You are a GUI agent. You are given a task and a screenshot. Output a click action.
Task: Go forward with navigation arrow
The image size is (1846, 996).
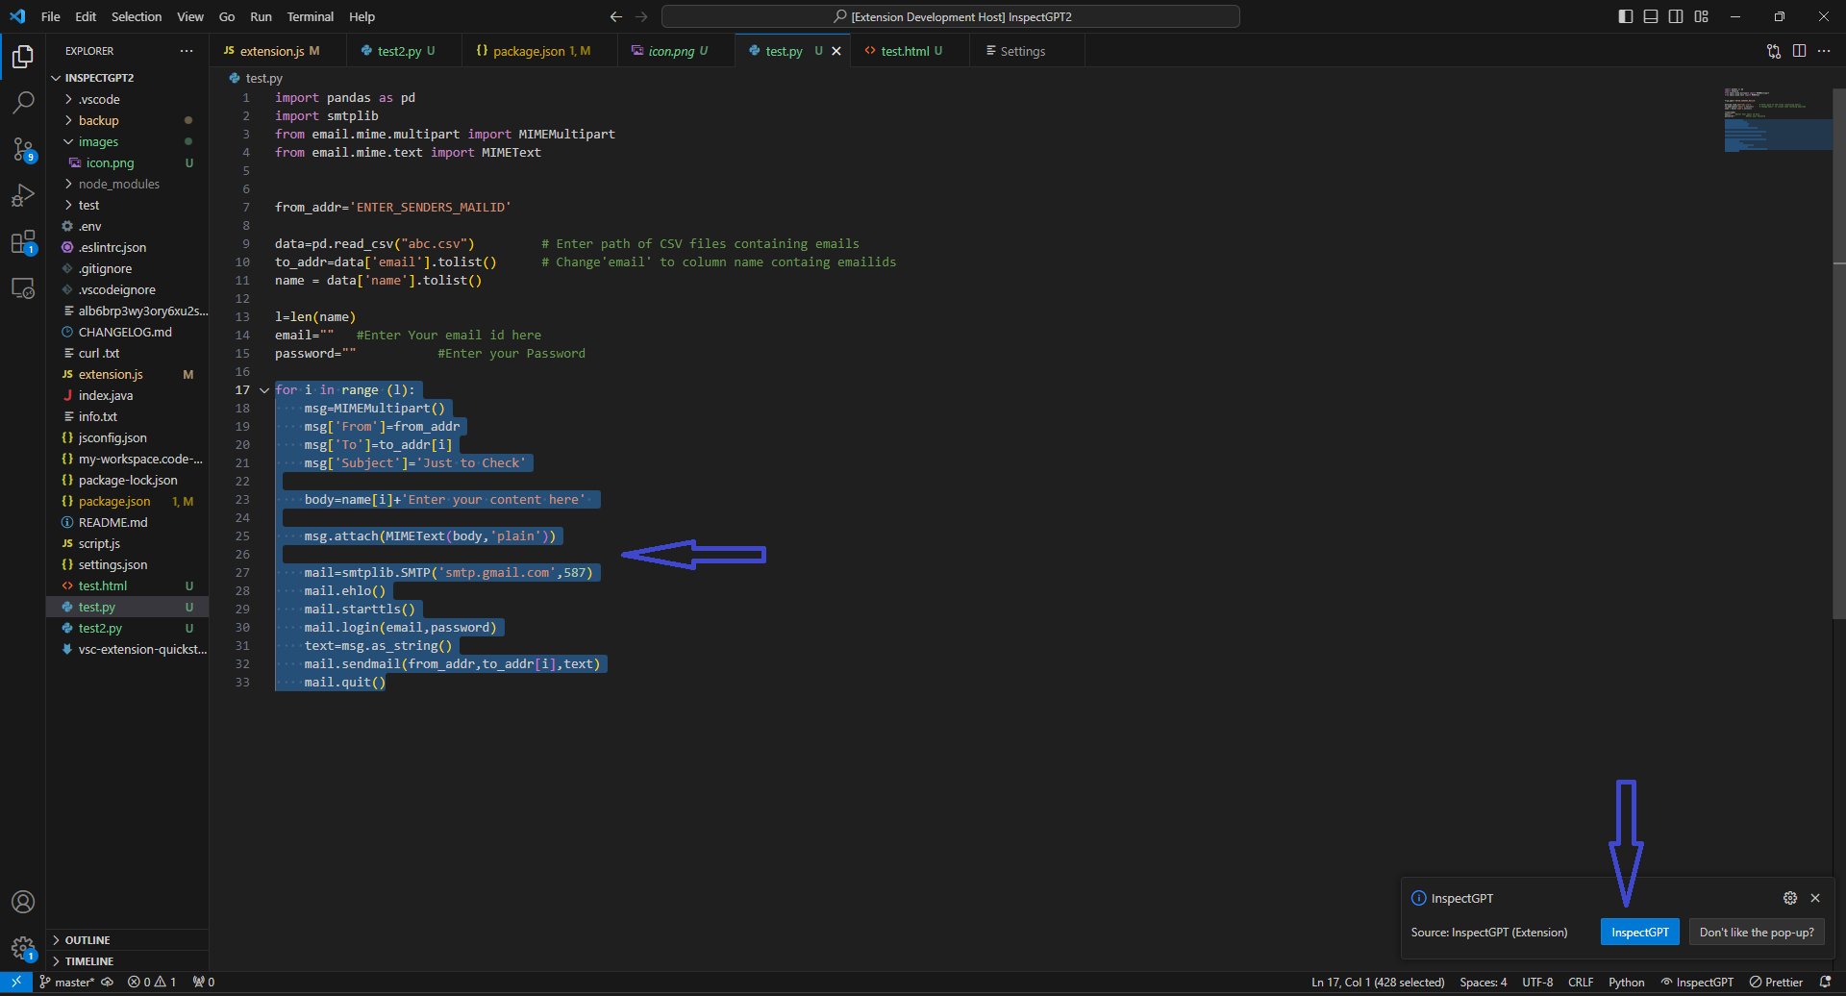pos(641,16)
